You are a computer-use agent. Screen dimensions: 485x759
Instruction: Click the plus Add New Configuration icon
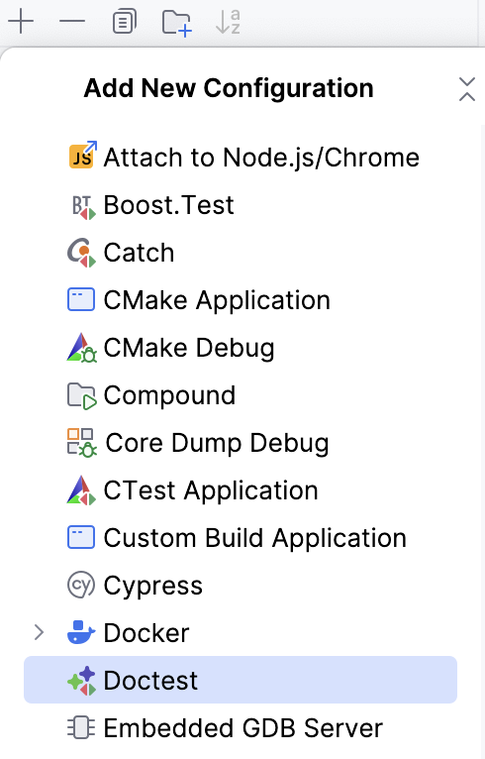(x=21, y=22)
